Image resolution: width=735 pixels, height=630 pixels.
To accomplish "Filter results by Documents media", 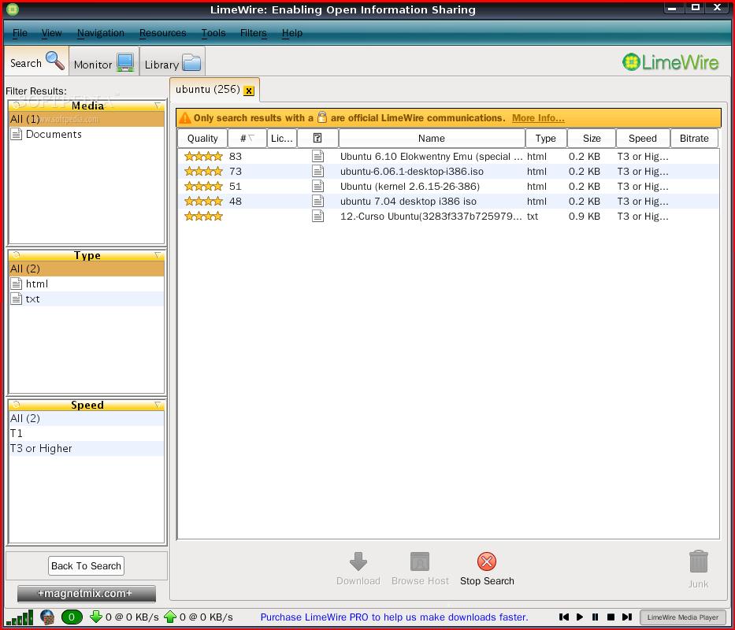I will coord(87,134).
